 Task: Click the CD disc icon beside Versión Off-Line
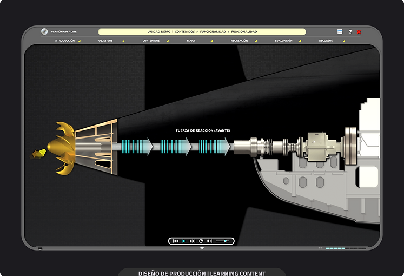tap(44, 31)
